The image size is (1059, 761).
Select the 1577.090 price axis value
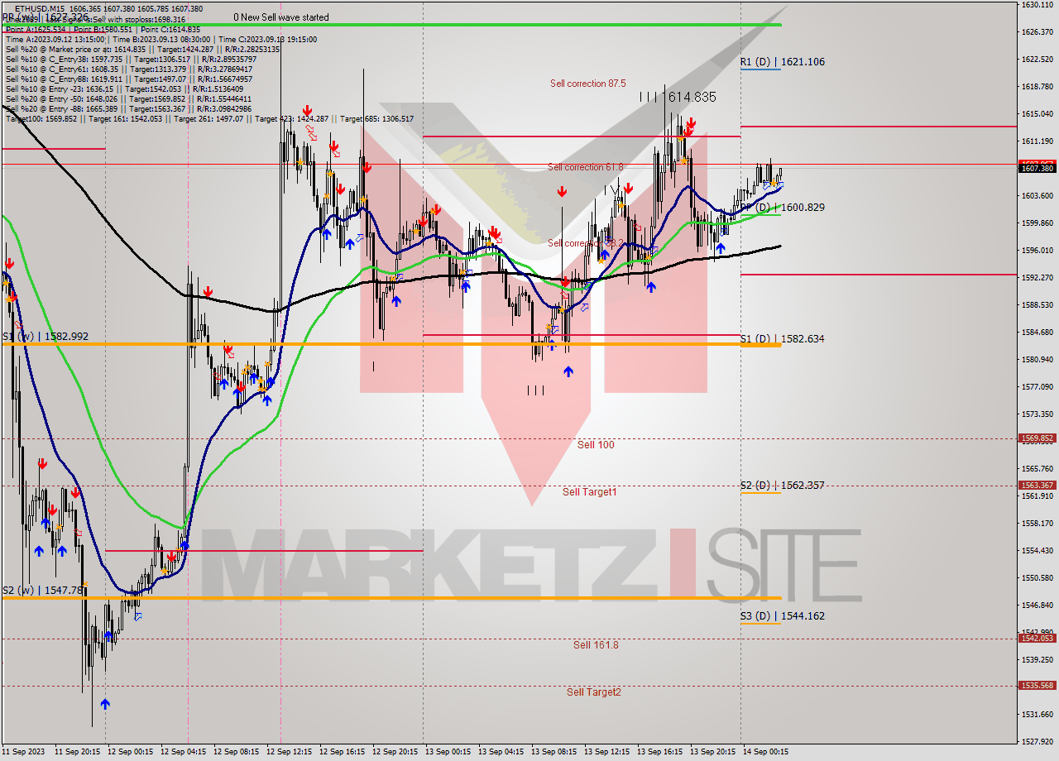pos(1037,387)
